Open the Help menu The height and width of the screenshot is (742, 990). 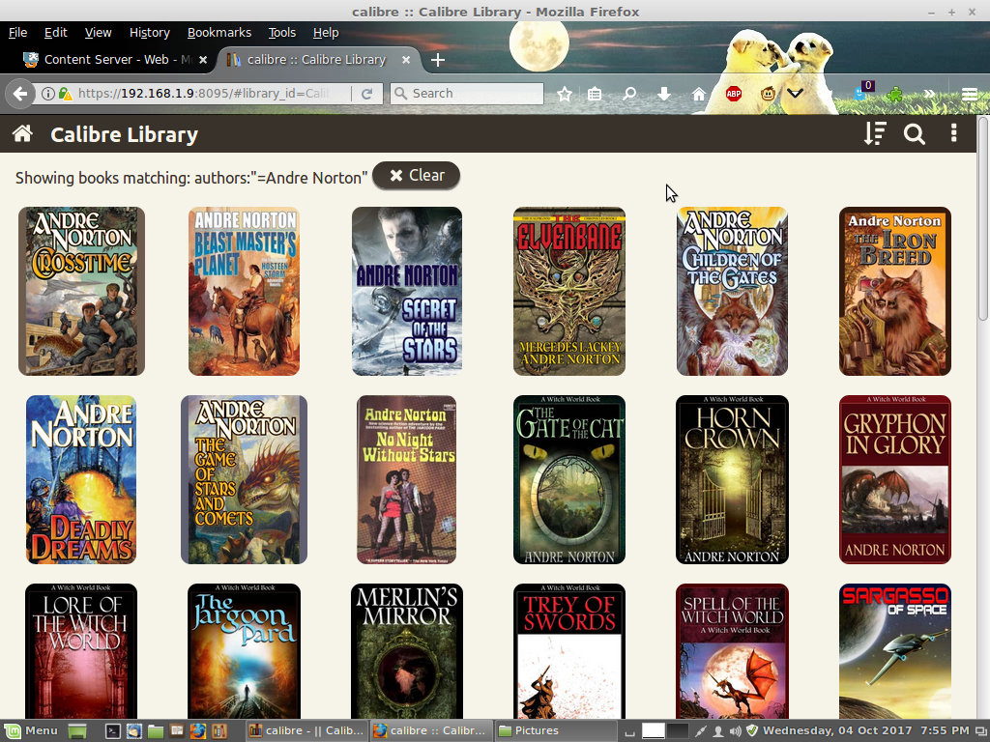tap(326, 32)
